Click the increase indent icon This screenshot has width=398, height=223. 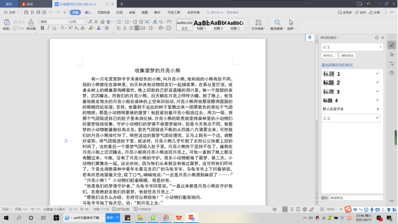point(141,22)
